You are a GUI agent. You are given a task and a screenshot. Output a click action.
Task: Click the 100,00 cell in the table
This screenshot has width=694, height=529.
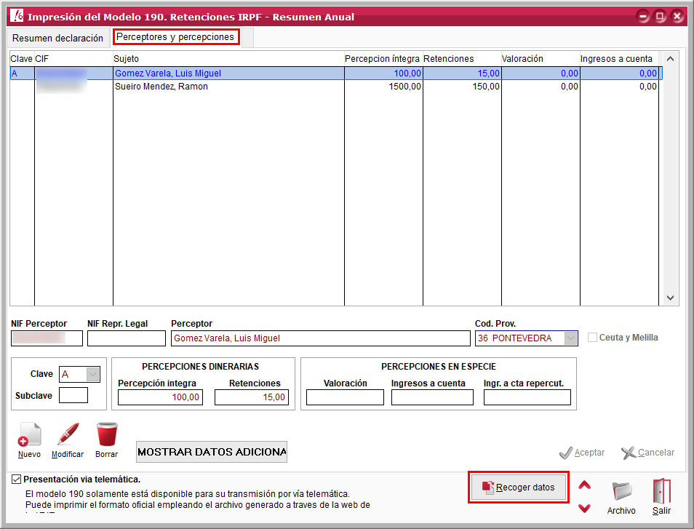[383, 73]
